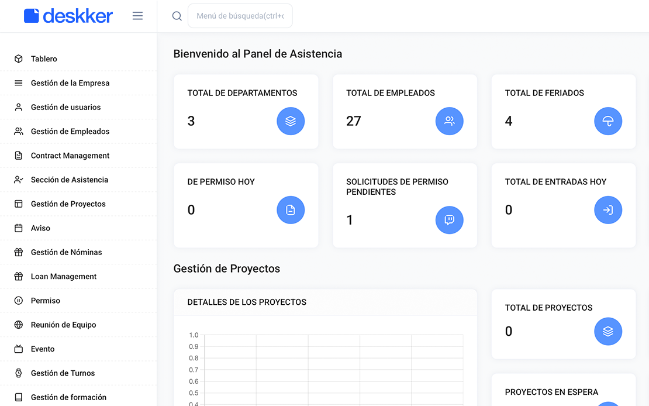
Task: Click the hamburger menu toggle icon
Action: 137,16
